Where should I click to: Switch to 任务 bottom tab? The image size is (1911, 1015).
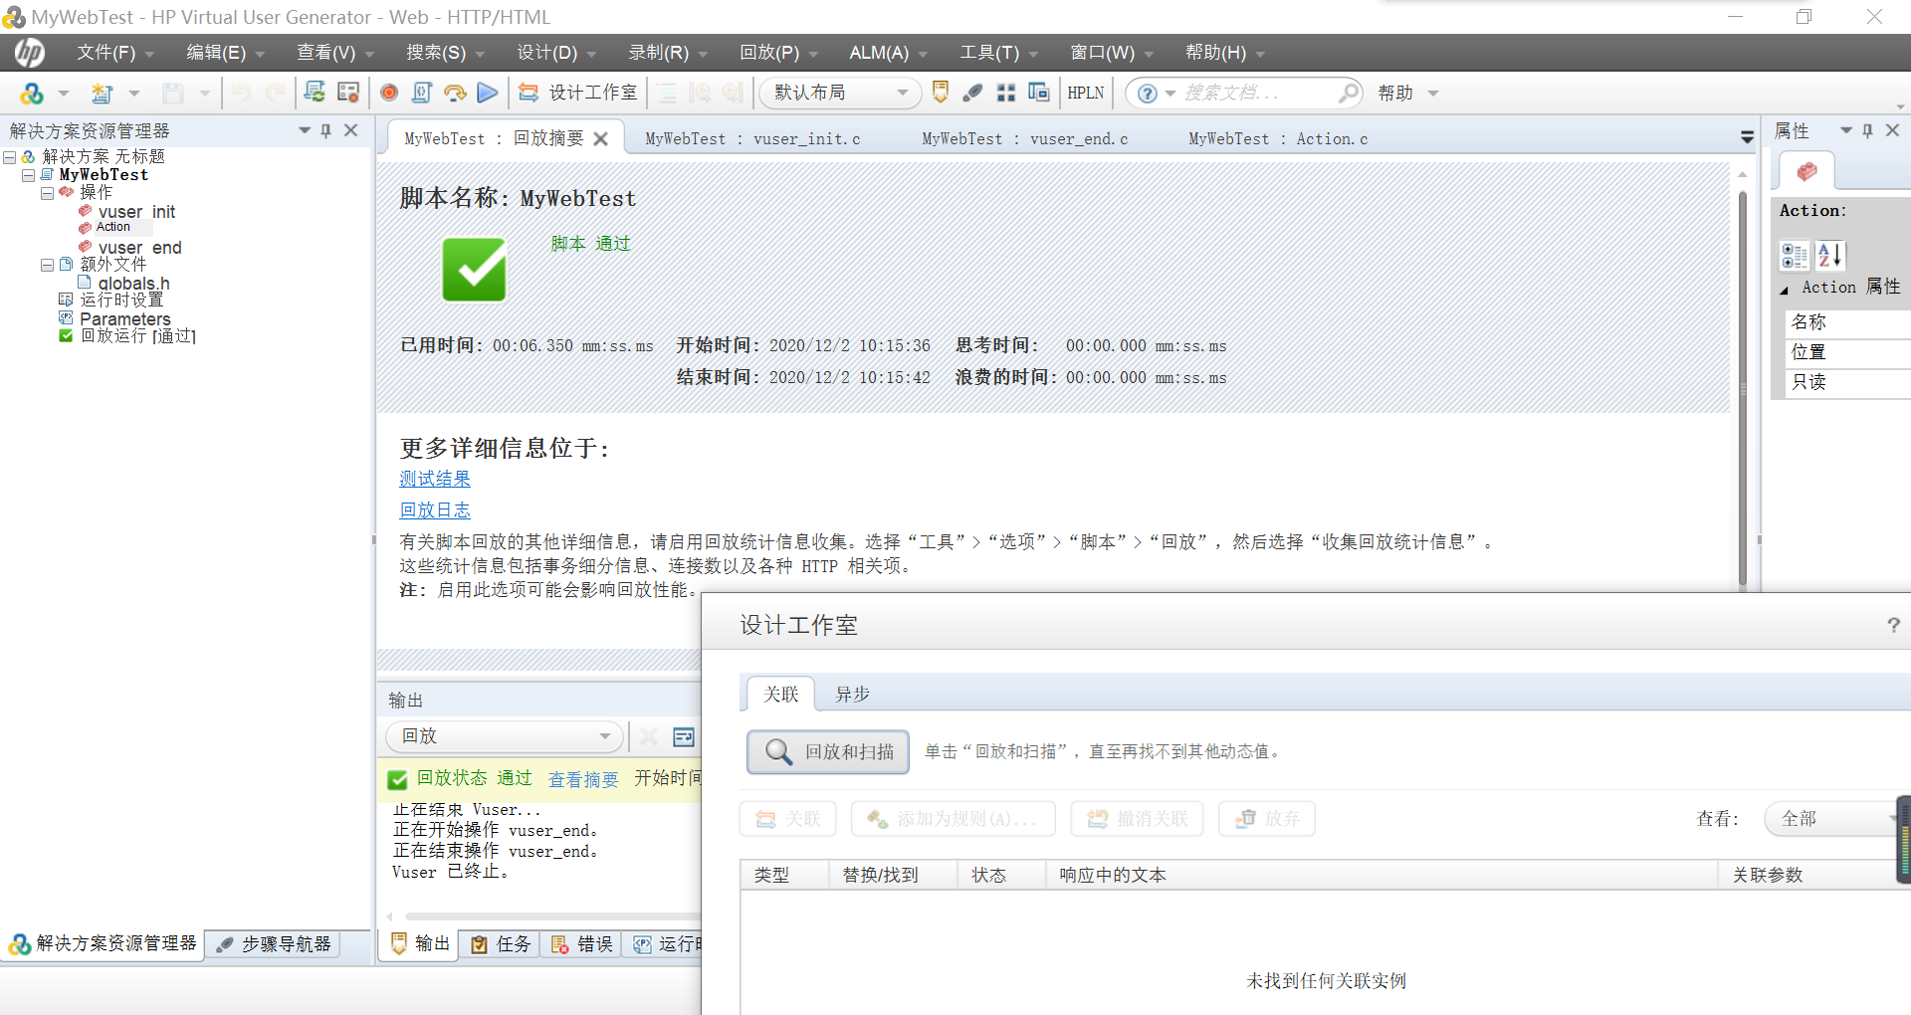(x=501, y=944)
